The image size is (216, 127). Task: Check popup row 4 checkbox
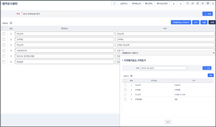[x=125, y=99]
